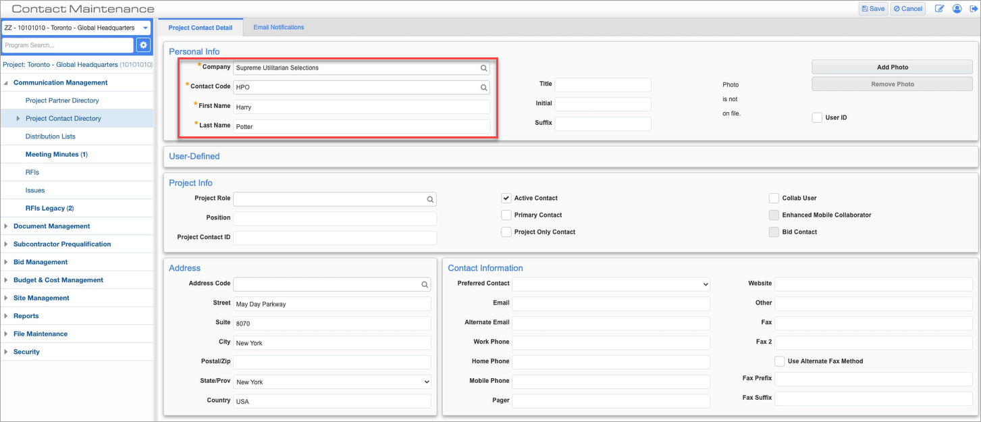The width and height of the screenshot is (981, 422).
Task: Open Project Partner Directory
Action: click(x=62, y=101)
